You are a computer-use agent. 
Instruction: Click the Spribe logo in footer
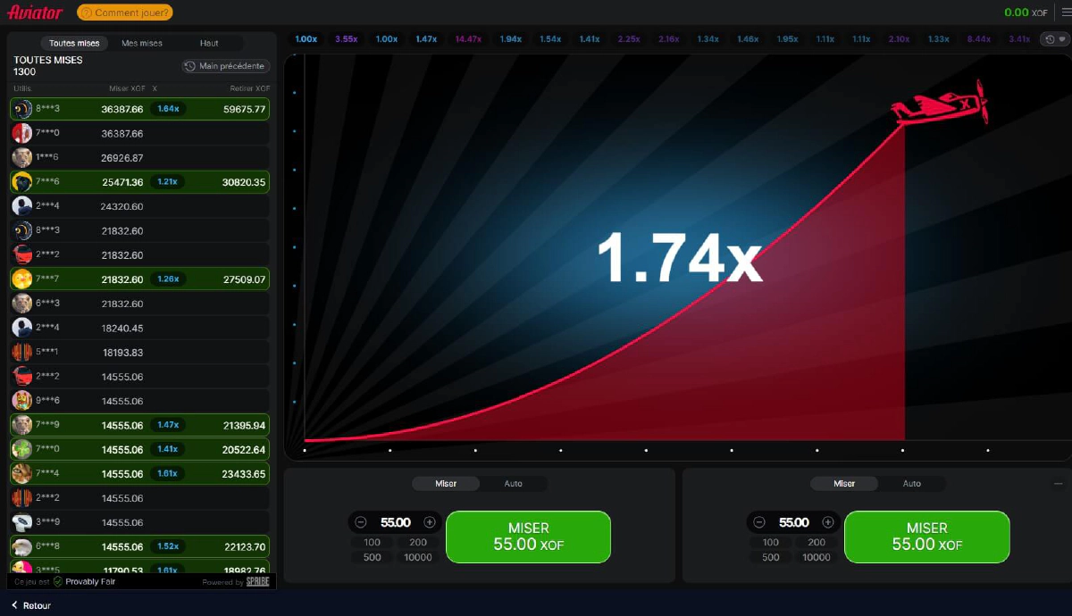coord(259,581)
